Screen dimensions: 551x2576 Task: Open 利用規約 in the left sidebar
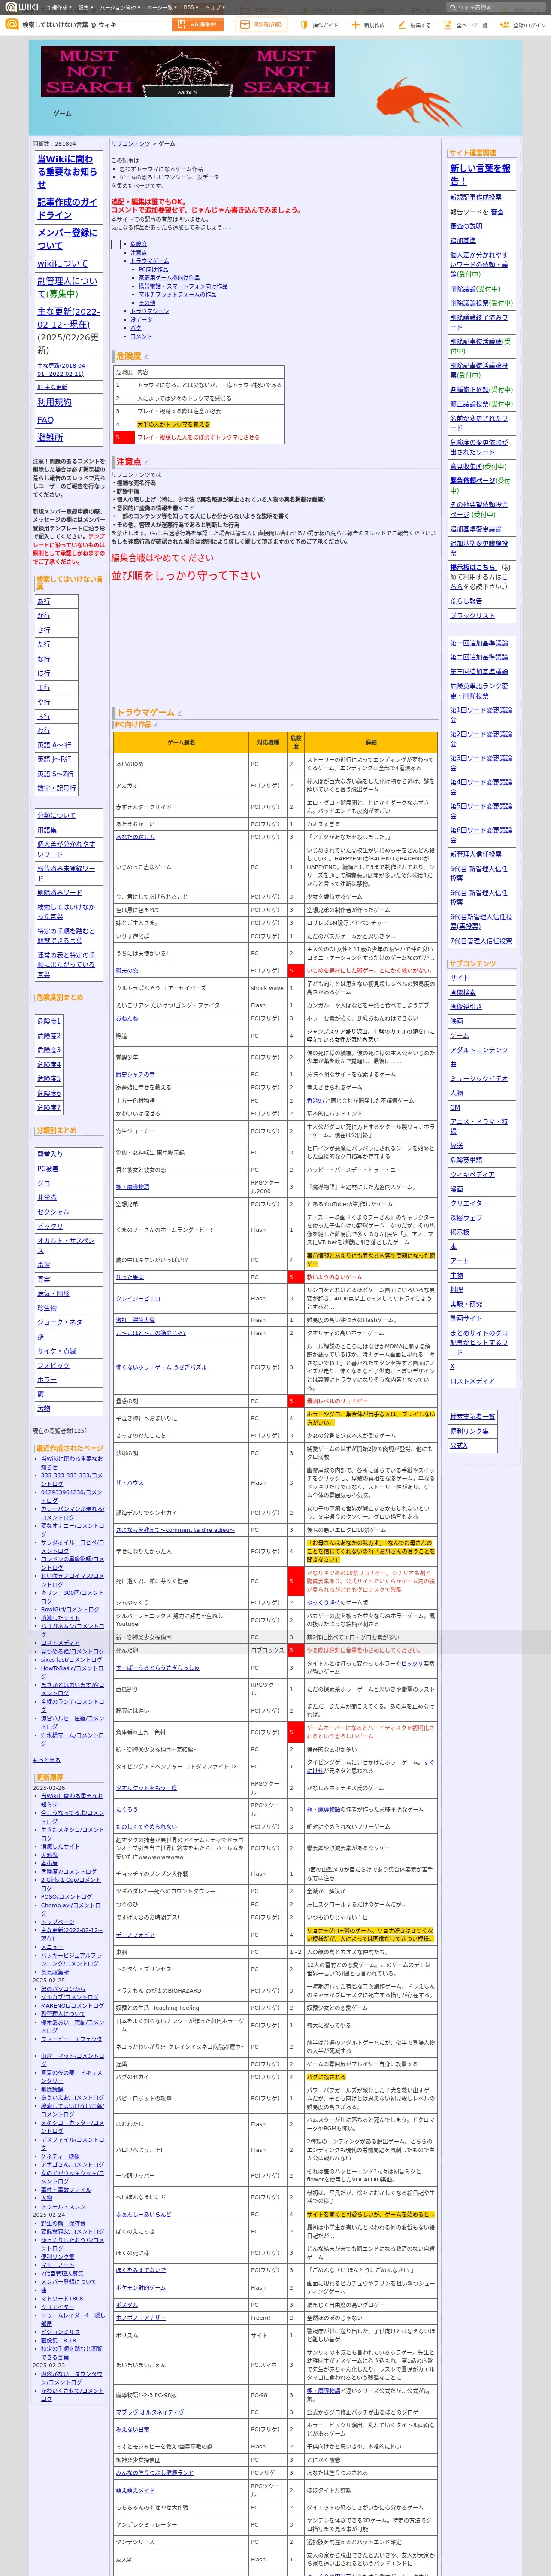click(54, 402)
